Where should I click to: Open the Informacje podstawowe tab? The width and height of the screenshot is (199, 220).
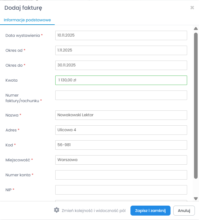[x=27, y=20]
